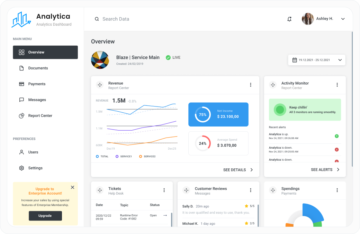The image size is (360, 234).
Task: Open the Tickets three-dot menu
Action: [164, 190]
